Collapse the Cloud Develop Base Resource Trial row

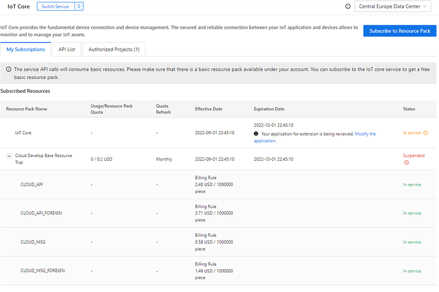click(x=9, y=155)
